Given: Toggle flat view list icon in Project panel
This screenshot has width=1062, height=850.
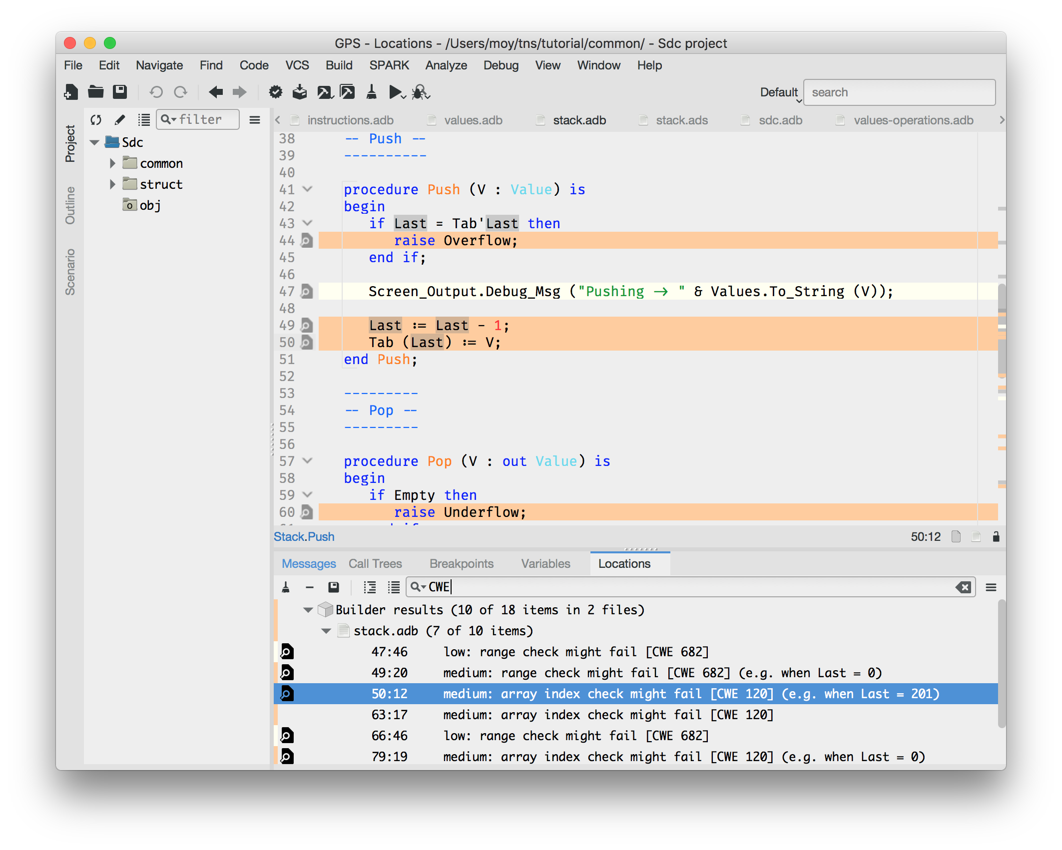Looking at the screenshot, I should click(144, 120).
